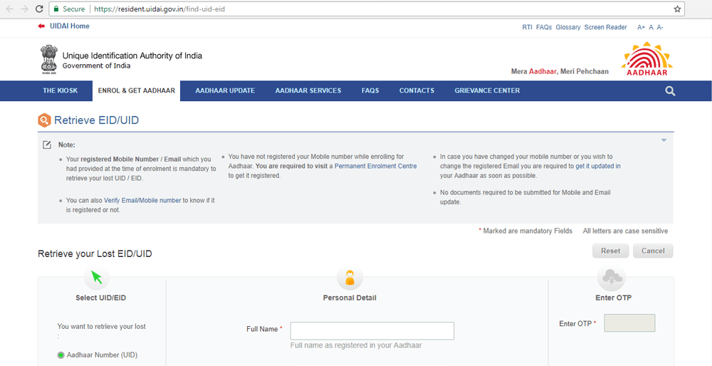This screenshot has width=712, height=366.
Task: Increase font size with A+ control
Action: click(x=641, y=27)
